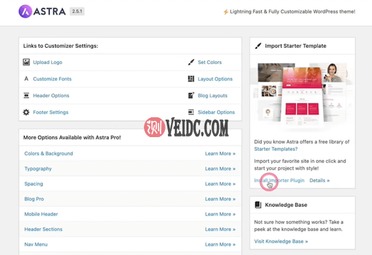The image size is (372, 255).
Task: Click Learn More for Mobile Header
Action: pyautogui.click(x=220, y=214)
